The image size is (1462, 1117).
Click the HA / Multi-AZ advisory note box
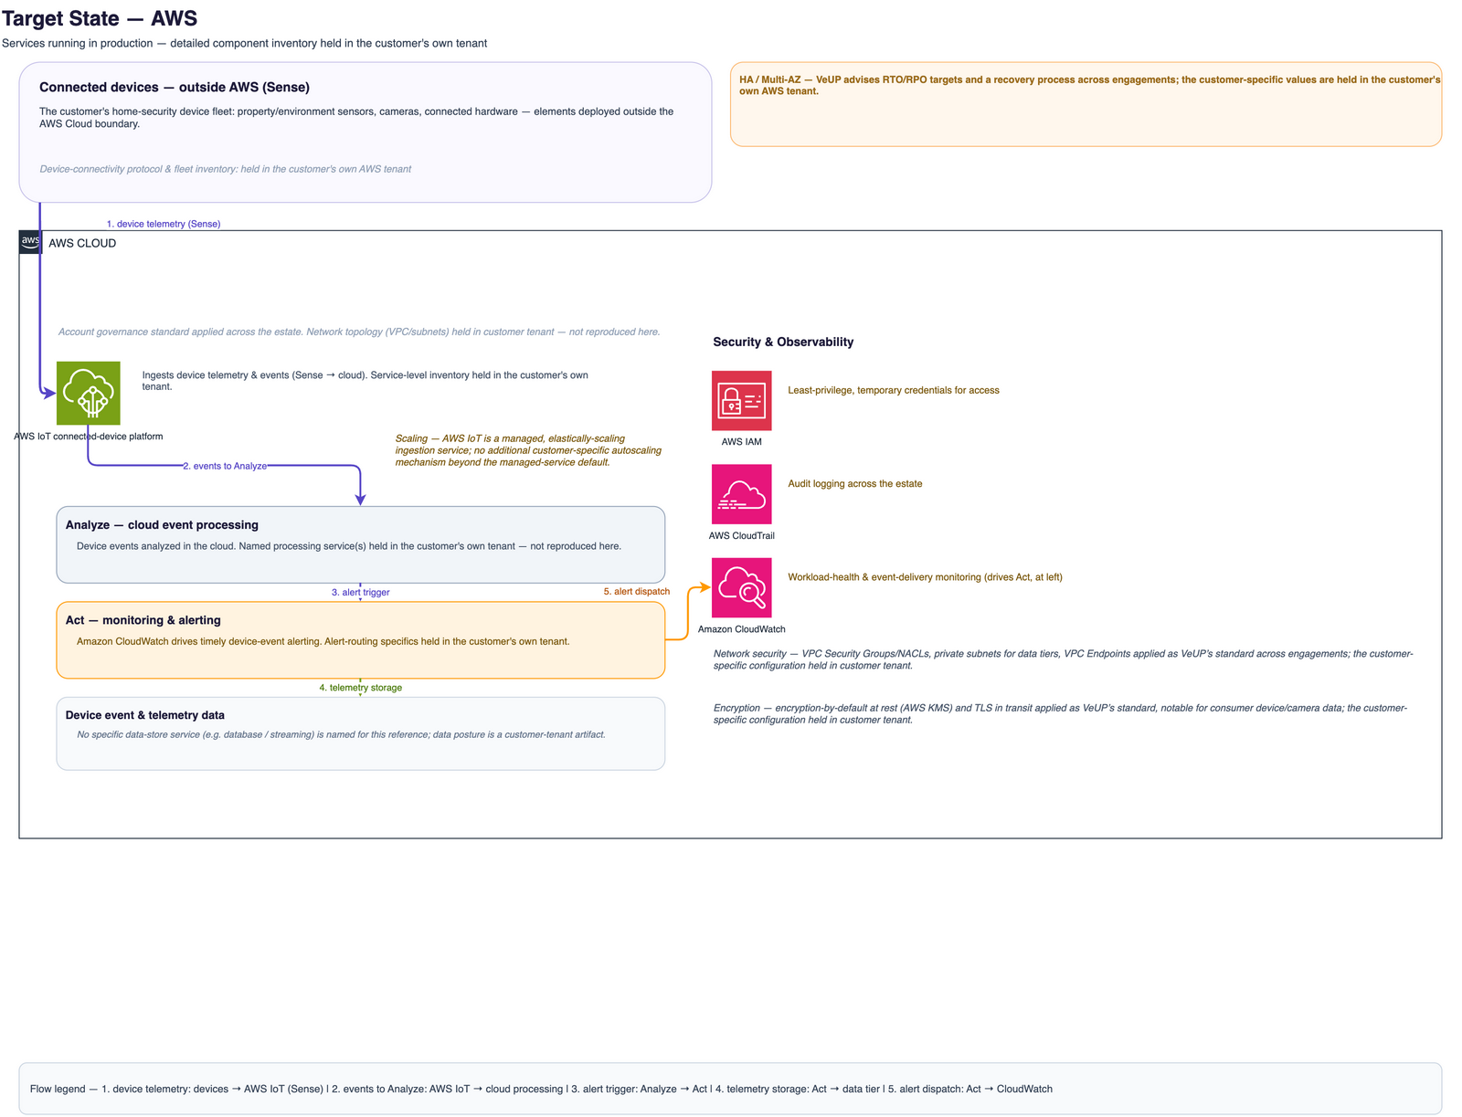click(x=1086, y=104)
